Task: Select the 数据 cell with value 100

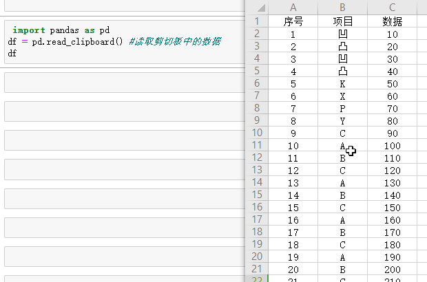Action: [392, 146]
